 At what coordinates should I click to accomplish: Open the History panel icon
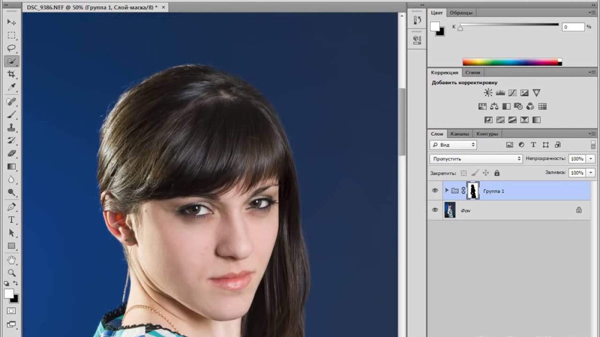(417, 21)
